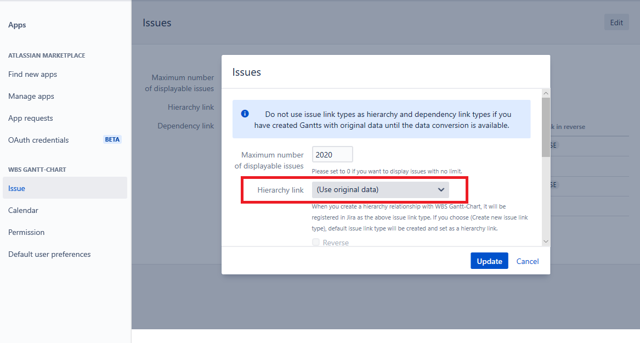Cancel the Issues dialog
The height and width of the screenshot is (343, 640).
527,261
